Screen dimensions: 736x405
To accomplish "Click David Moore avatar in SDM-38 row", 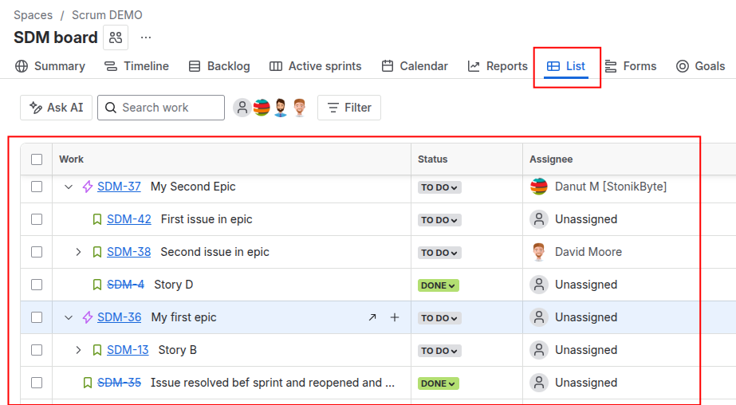I will coord(539,252).
